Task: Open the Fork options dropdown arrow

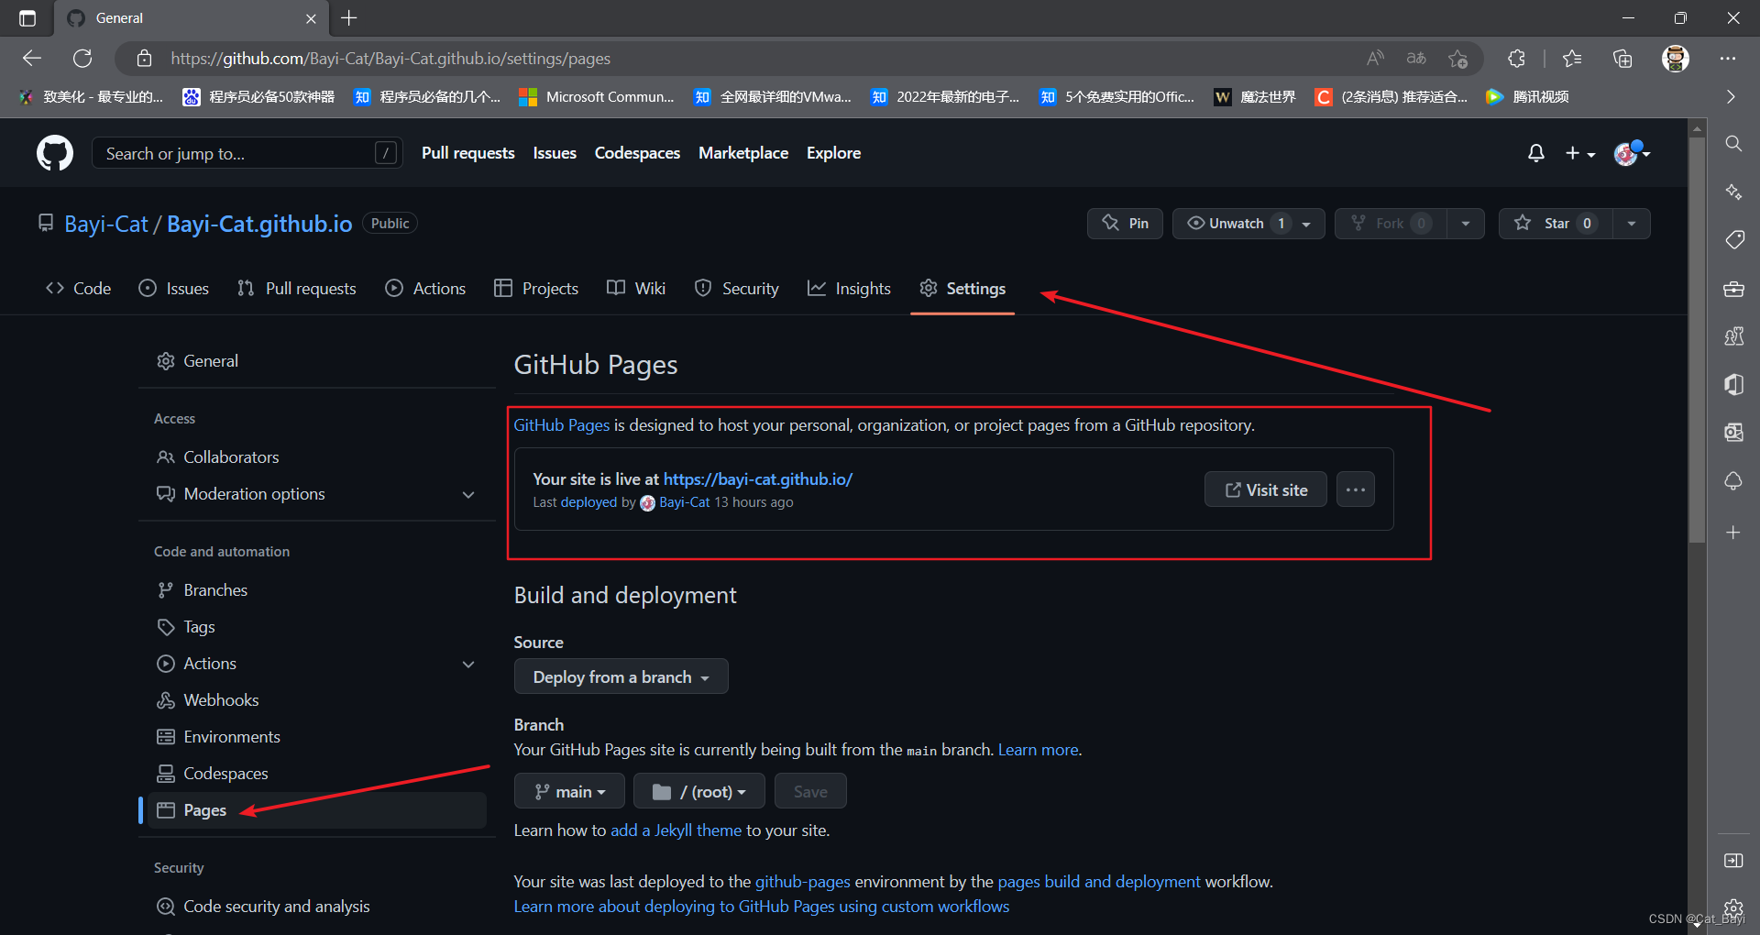Action: (1466, 224)
